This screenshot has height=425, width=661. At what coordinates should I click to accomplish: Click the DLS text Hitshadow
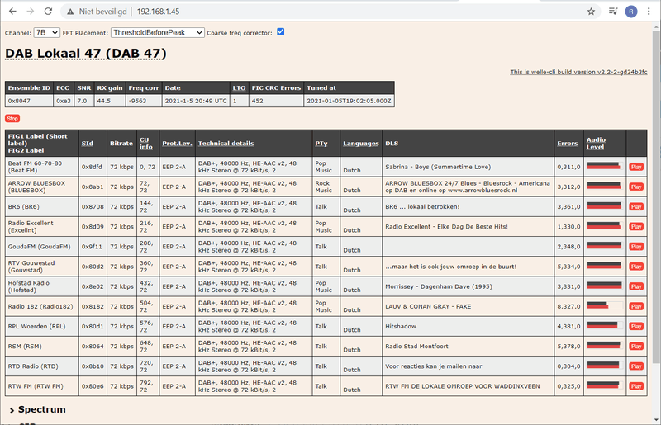click(401, 327)
